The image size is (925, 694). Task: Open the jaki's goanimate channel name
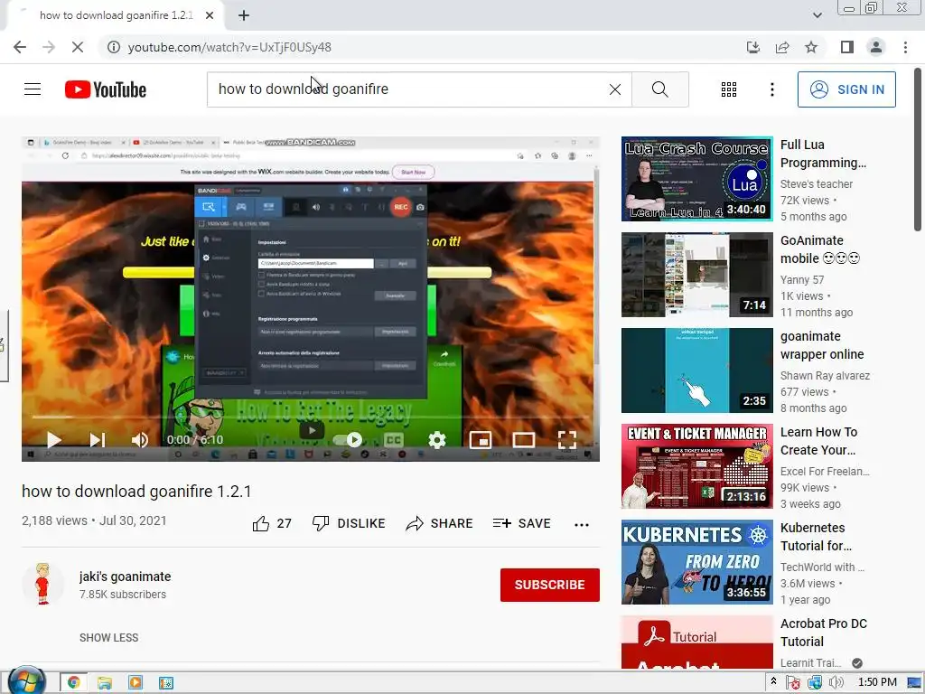click(x=125, y=577)
